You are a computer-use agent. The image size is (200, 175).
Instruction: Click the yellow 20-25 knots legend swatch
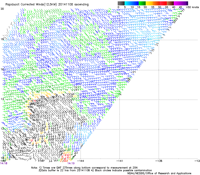[149, 3]
